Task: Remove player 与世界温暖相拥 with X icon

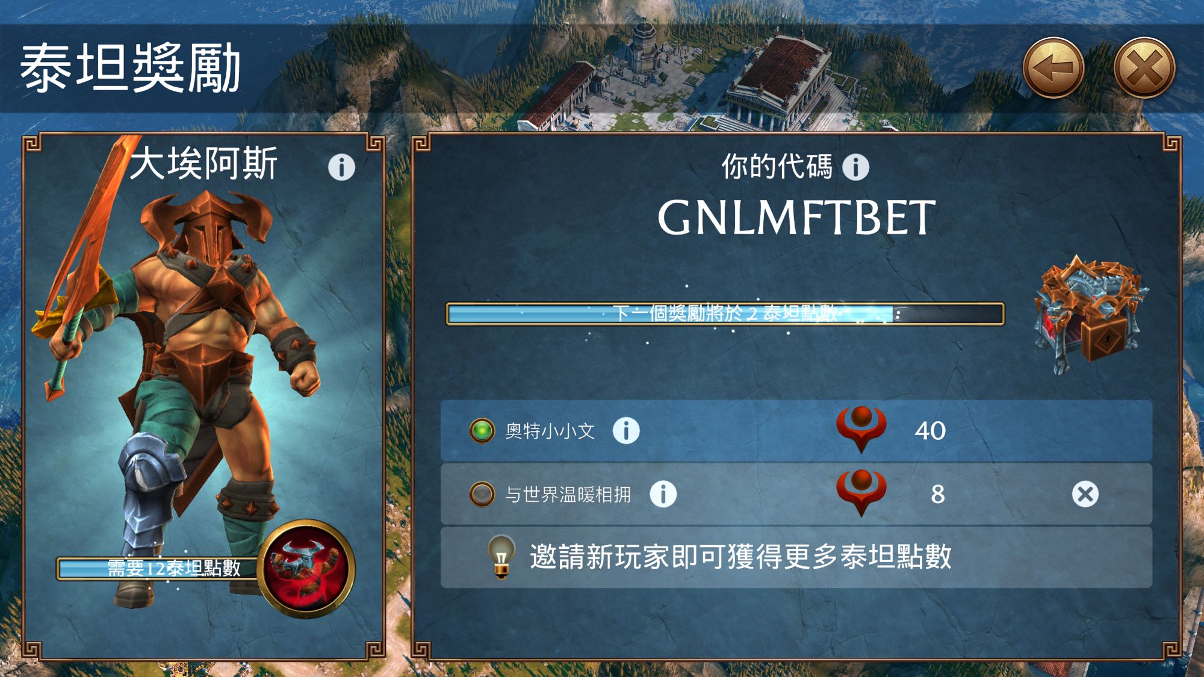Action: coord(1085,494)
